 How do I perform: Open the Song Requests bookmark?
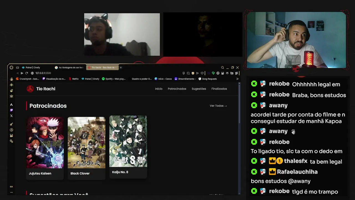tap(208, 79)
